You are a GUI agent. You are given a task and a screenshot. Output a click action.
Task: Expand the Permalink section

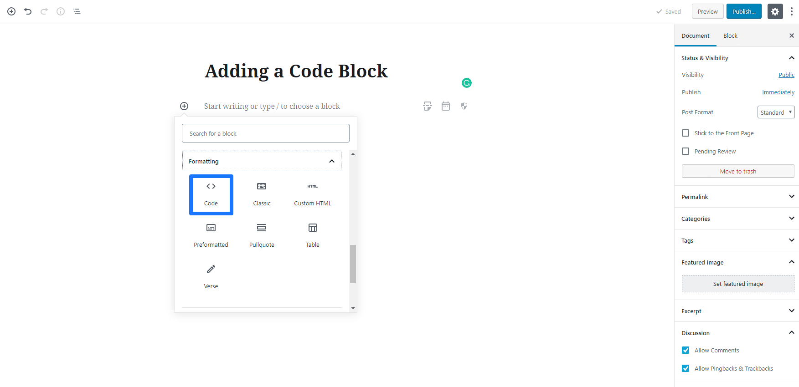737,197
